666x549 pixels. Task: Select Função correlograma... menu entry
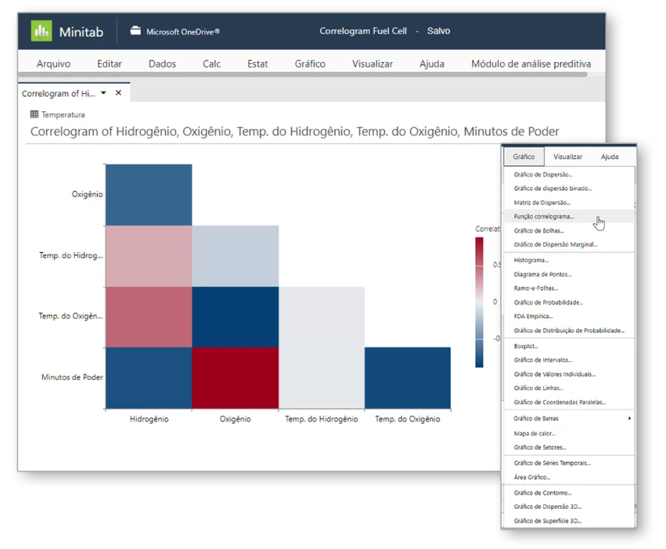point(568,217)
